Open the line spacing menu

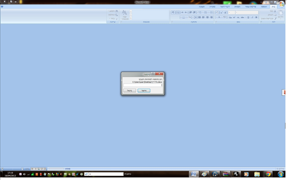[194, 17]
